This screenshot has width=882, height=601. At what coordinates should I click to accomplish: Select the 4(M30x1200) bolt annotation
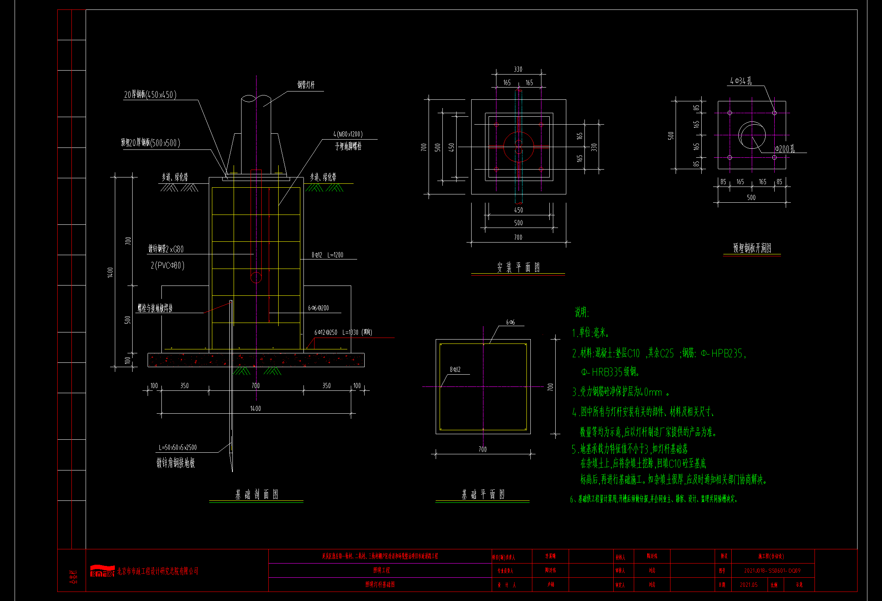tap(348, 134)
